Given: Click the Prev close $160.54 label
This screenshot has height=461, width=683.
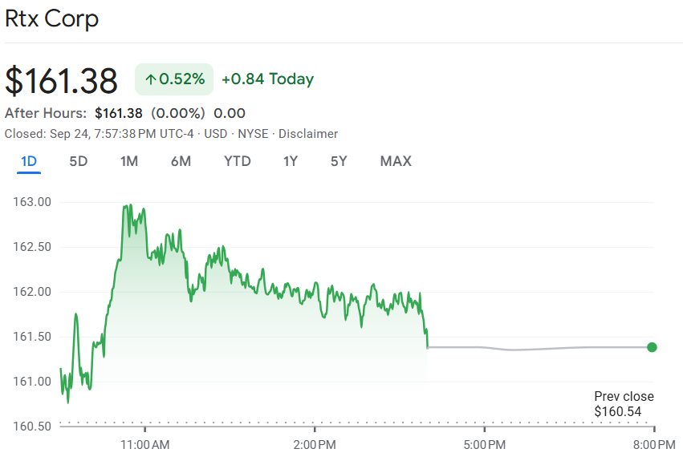Looking at the screenshot, I should tap(624, 404).
